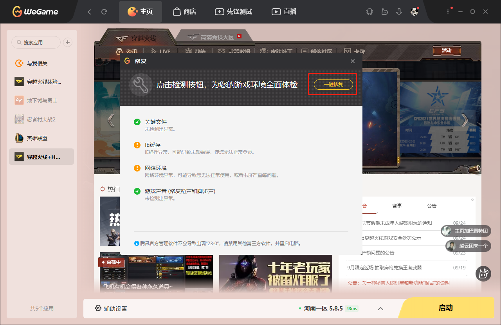Select 穿越火线体验 in the sidebar
This screenshot has width=501, height=325.
coord(41,82)
